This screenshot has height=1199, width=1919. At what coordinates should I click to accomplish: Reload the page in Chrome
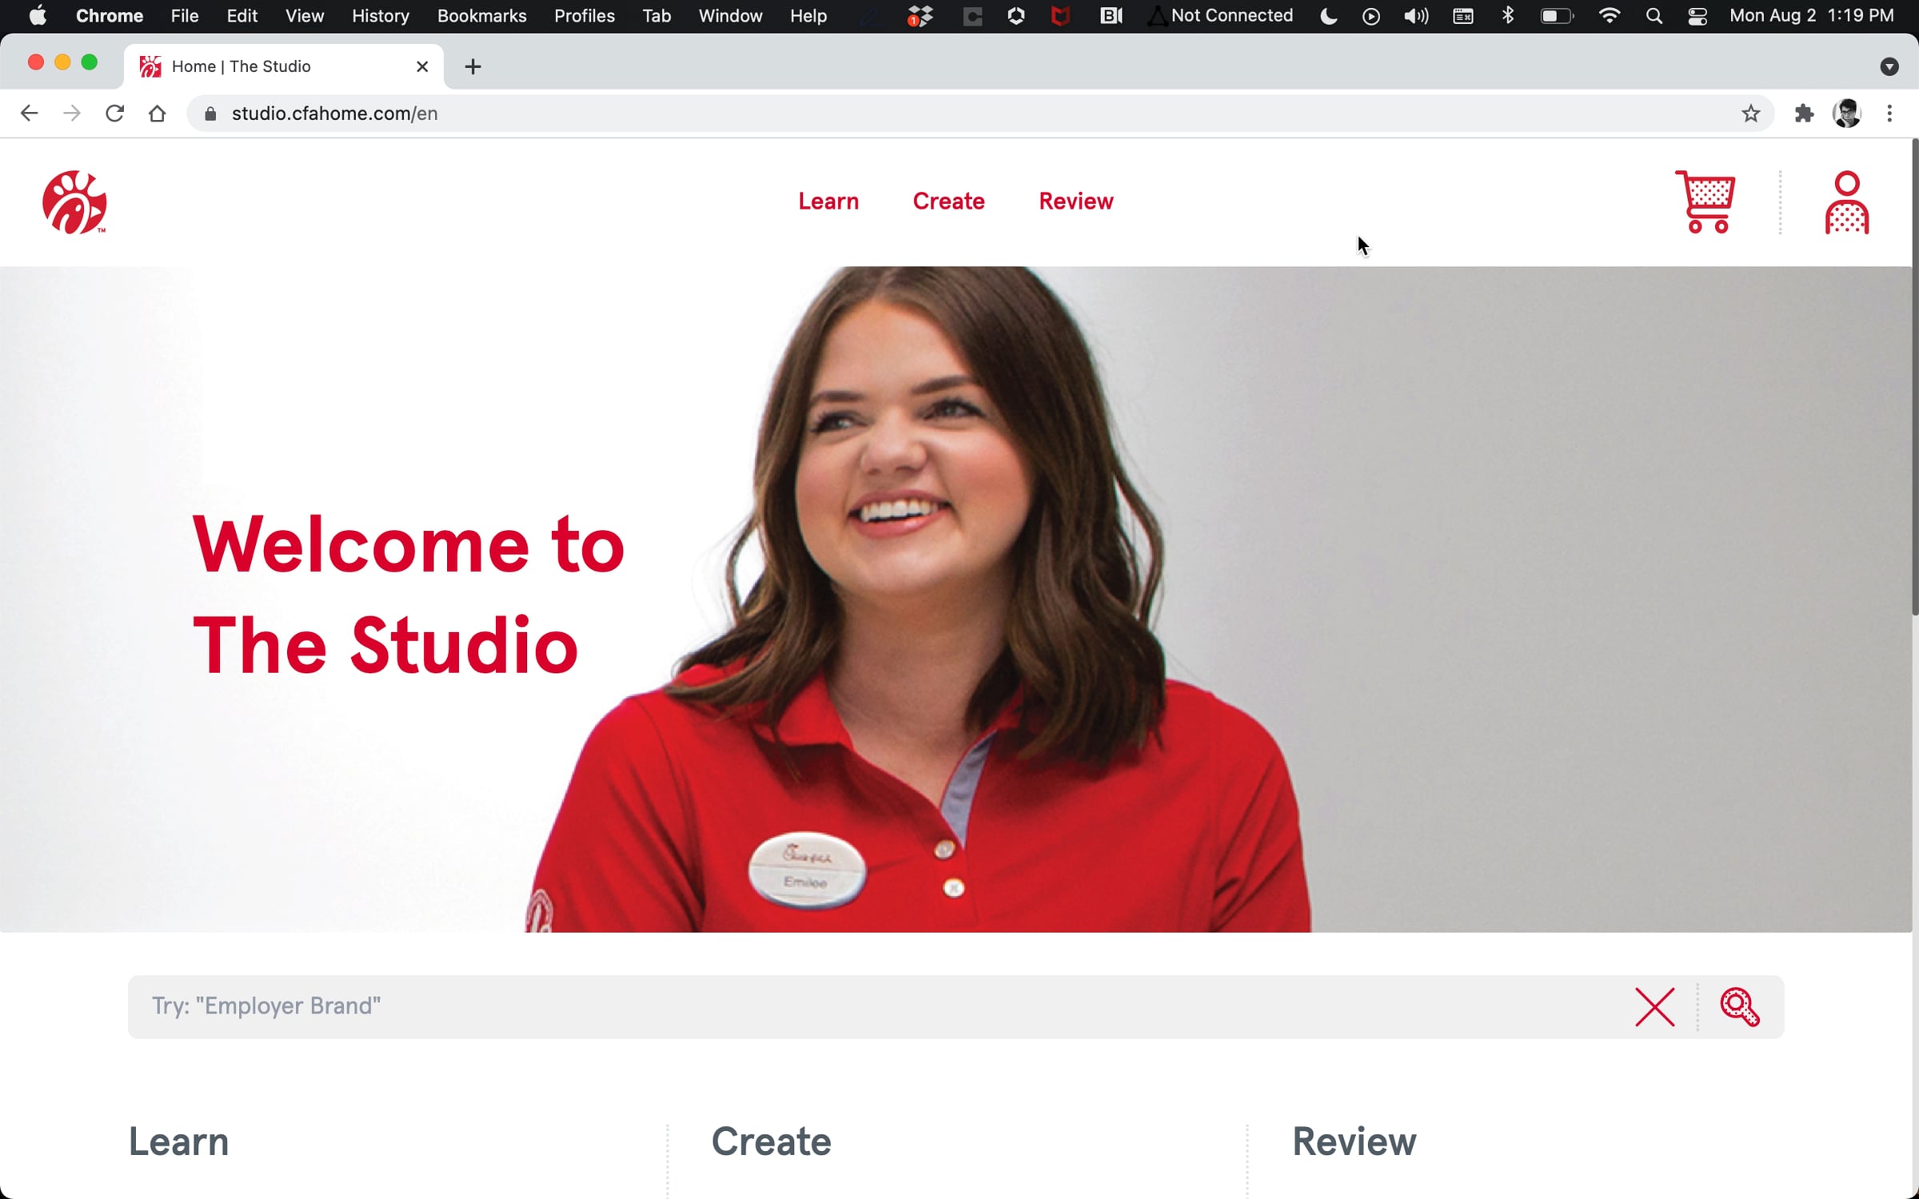pos(114,114)
